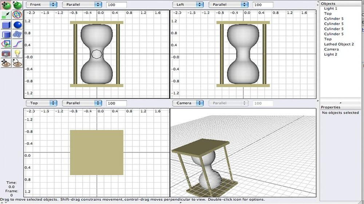Click the Front view scale field
This screenshot has height=204, width=364.
116,5
